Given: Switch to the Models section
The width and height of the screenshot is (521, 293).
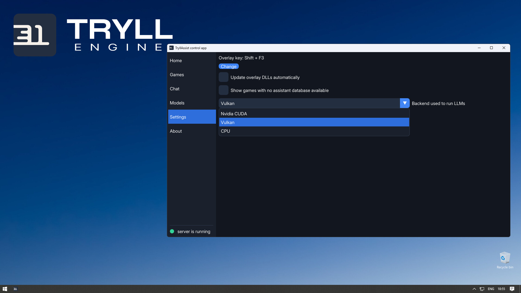Looking at the screenshot, I should pos(192,103).
